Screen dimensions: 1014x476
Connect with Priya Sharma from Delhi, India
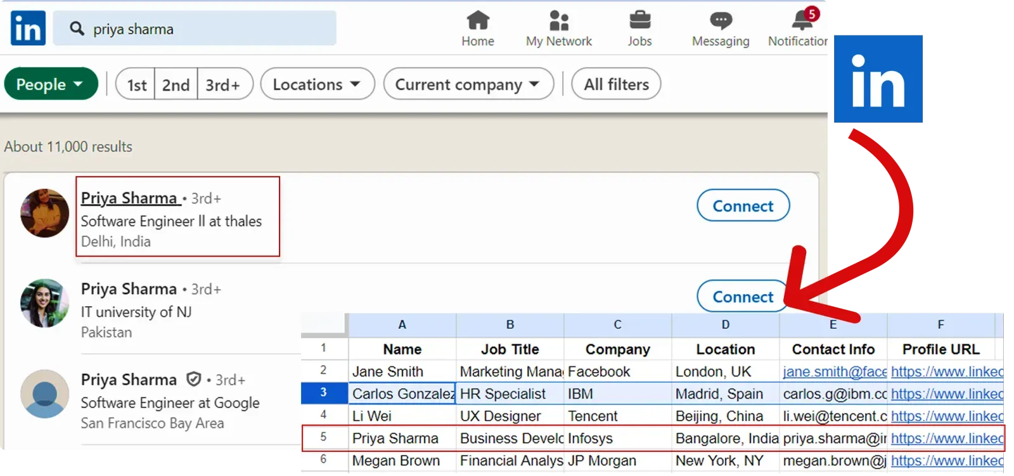743,205
